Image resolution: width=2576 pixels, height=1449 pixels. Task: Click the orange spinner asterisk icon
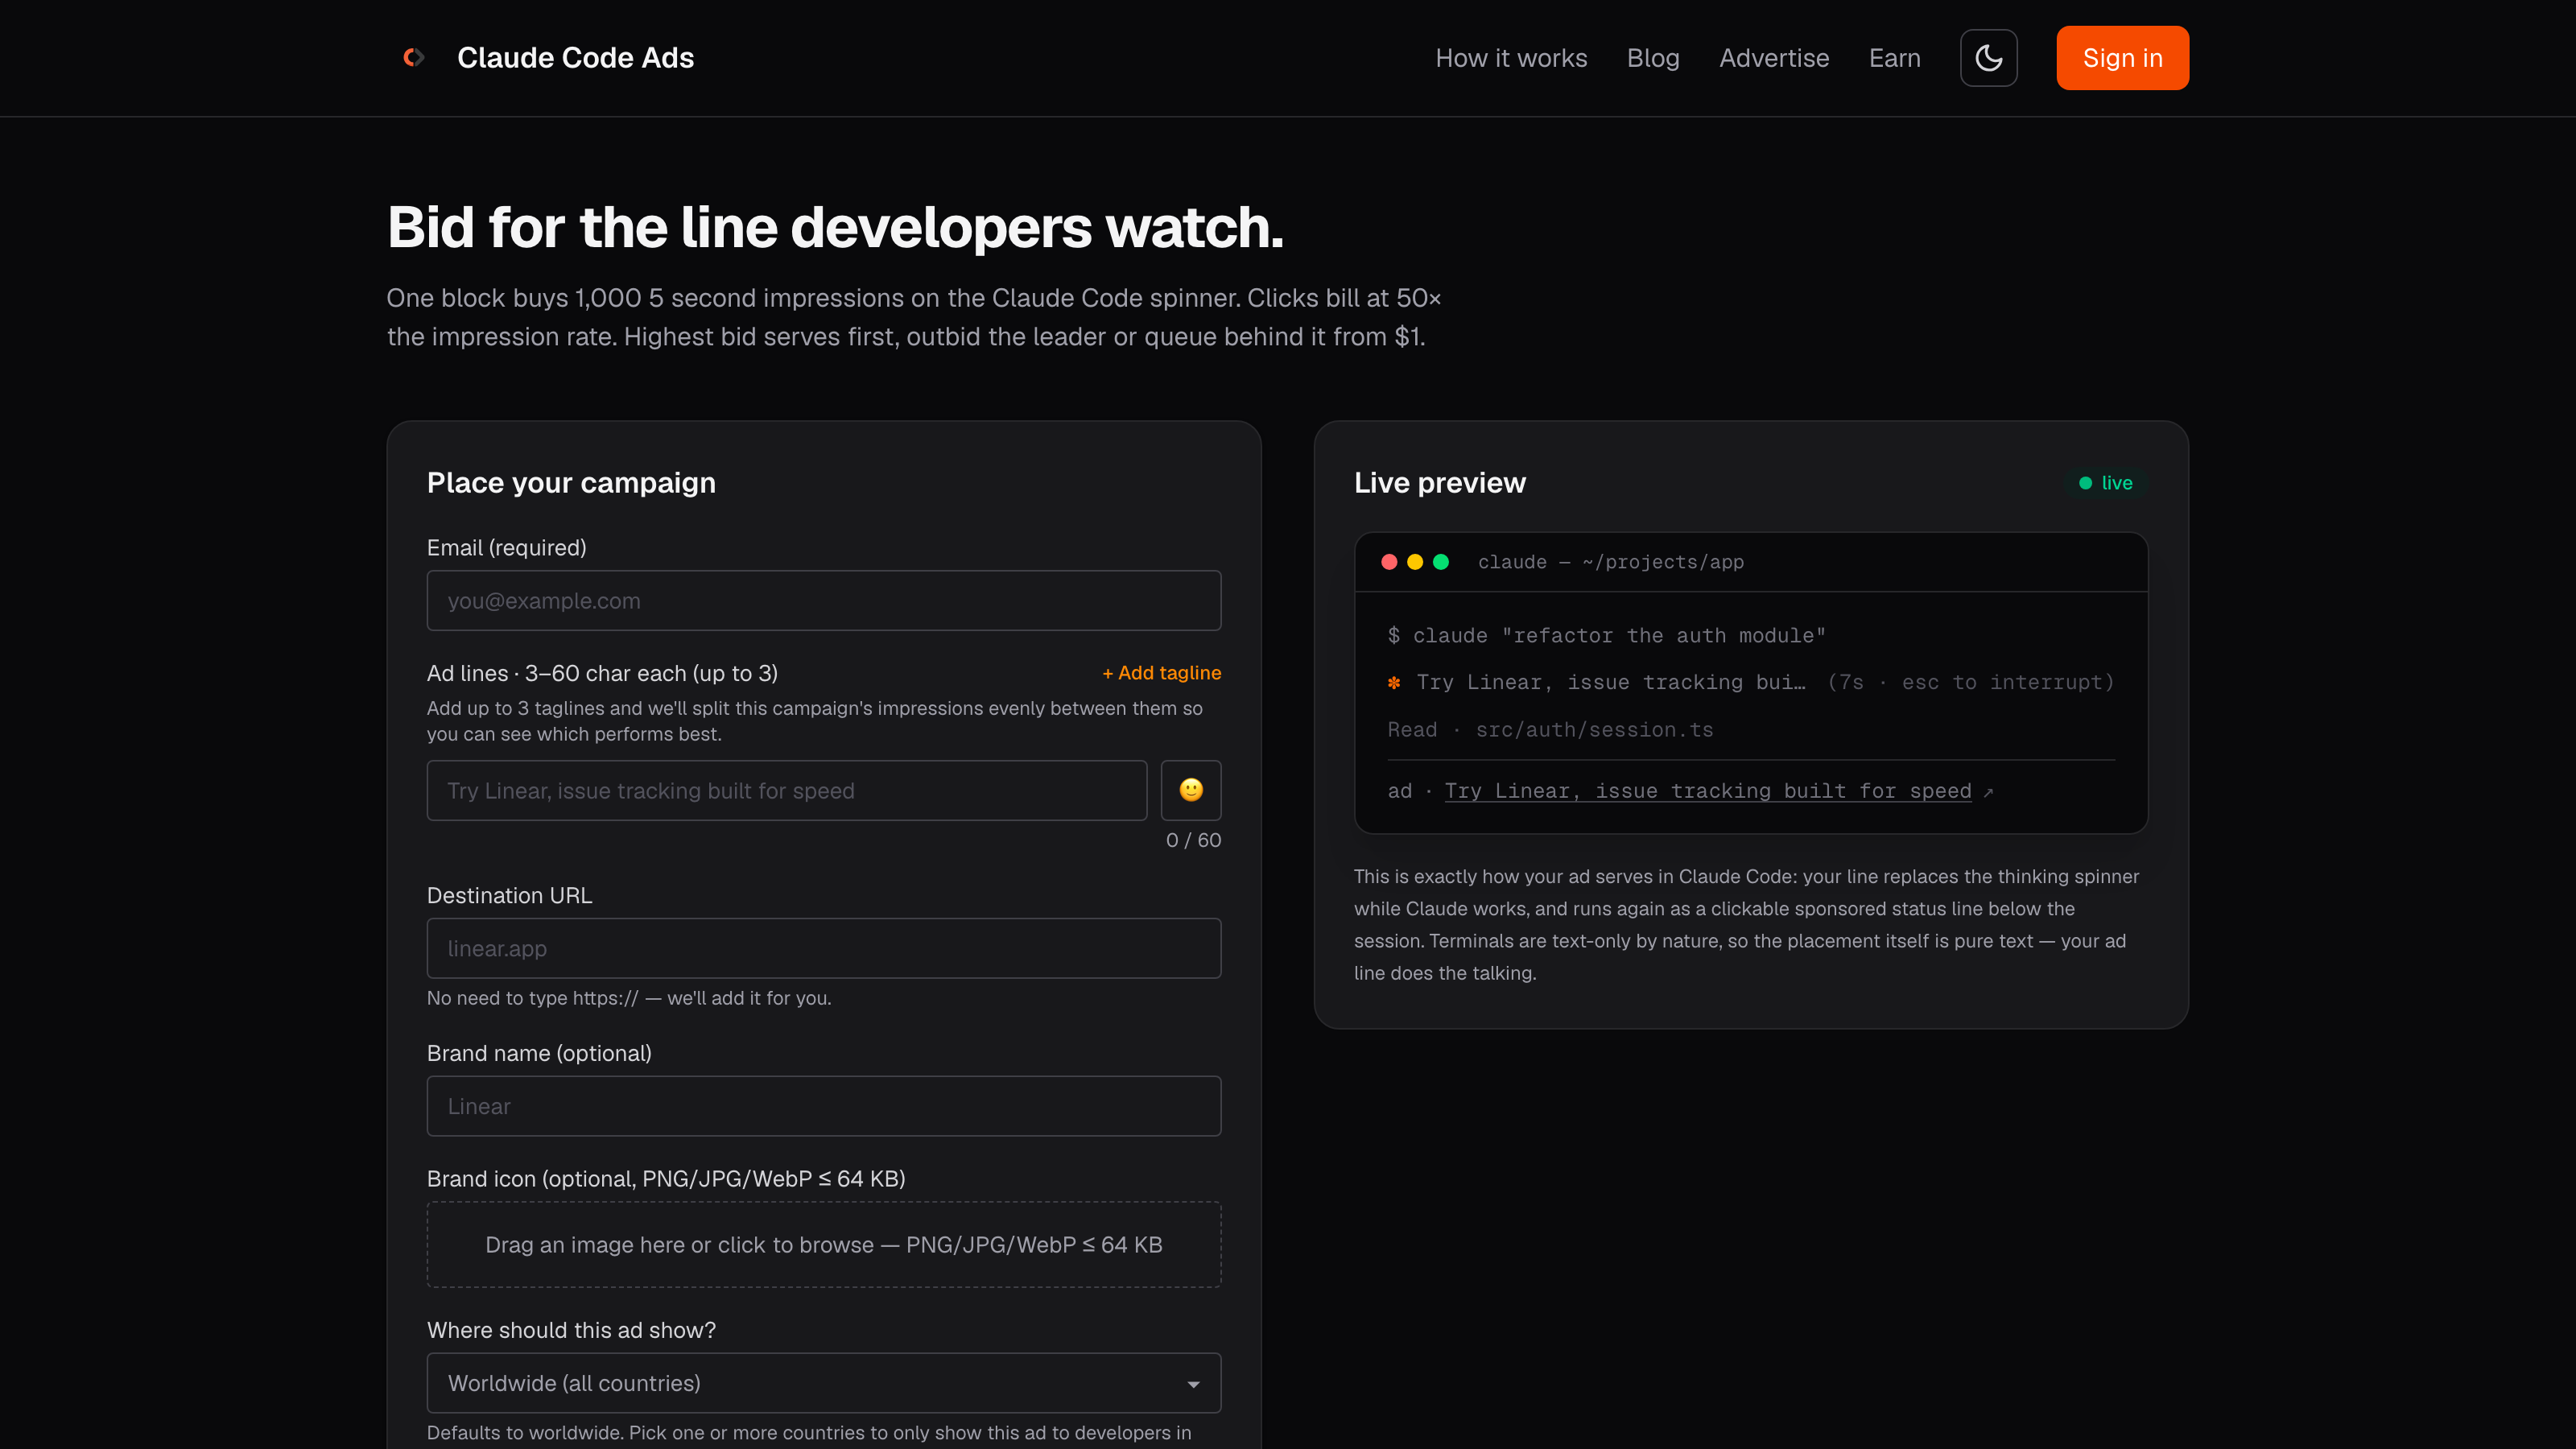point(1394,683)
